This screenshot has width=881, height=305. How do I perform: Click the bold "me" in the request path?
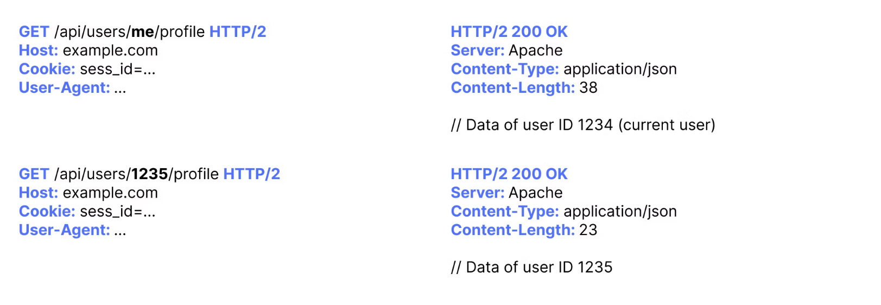click(143, 32)
